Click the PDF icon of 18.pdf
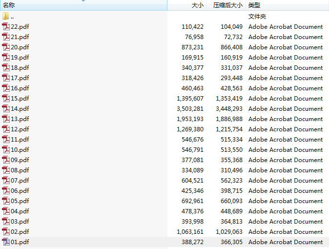 coord(6,67)
